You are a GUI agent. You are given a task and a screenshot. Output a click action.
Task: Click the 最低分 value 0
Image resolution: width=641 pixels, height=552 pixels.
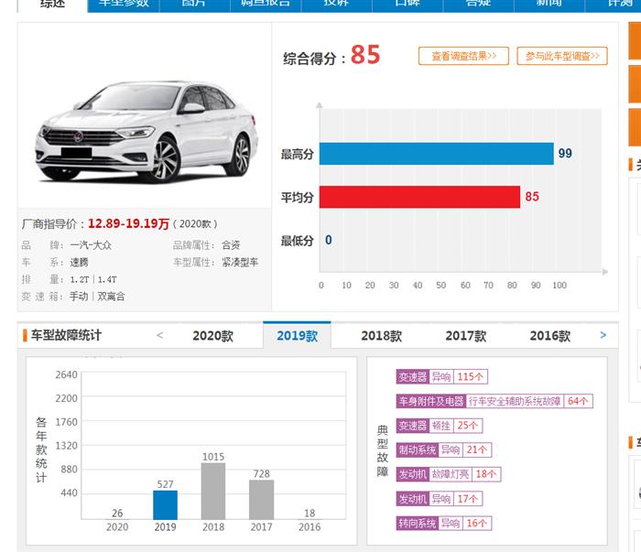click(x=328, y=240)
